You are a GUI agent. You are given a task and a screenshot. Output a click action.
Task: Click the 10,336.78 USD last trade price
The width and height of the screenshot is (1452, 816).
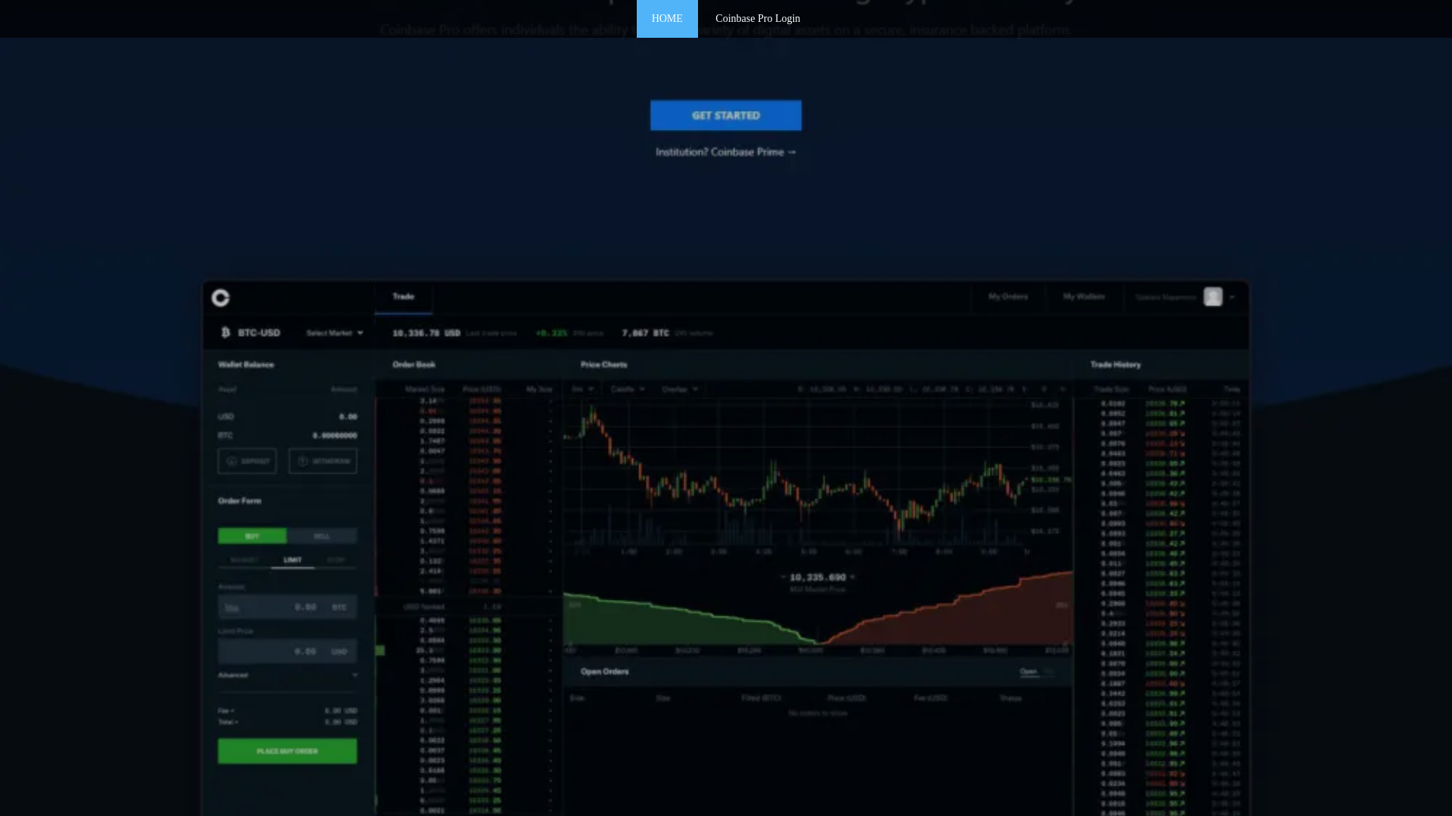coord(427,332)
